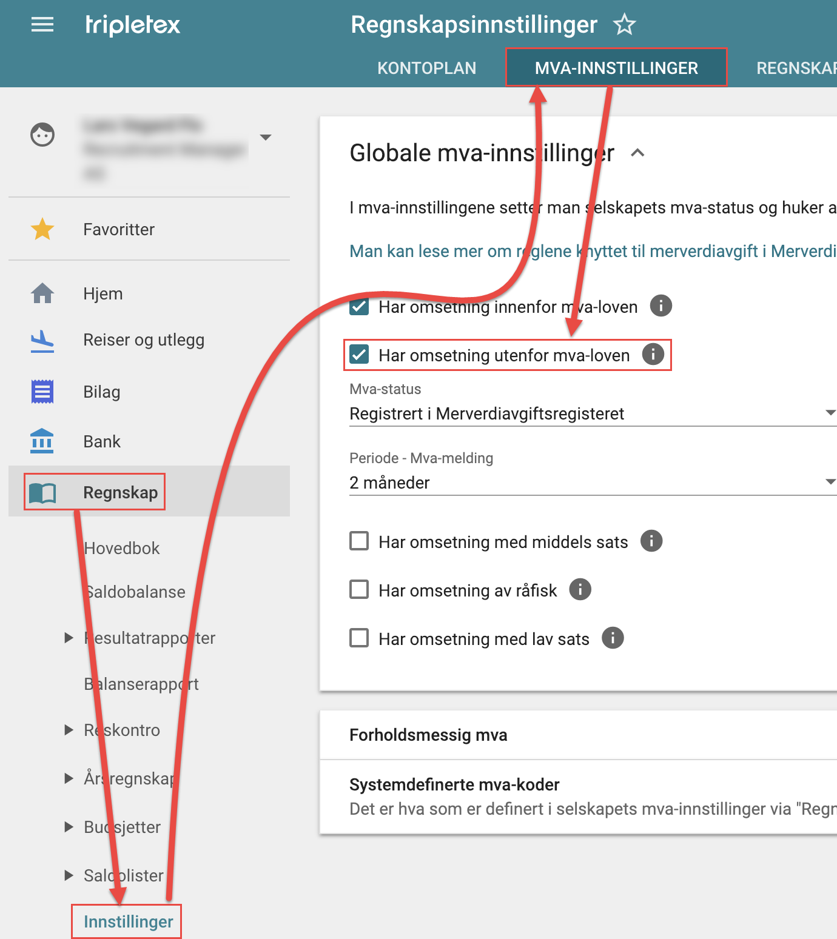Show info for omsetning innenfor mva-loven
837x939 pixels.
[x=661, y=306]
